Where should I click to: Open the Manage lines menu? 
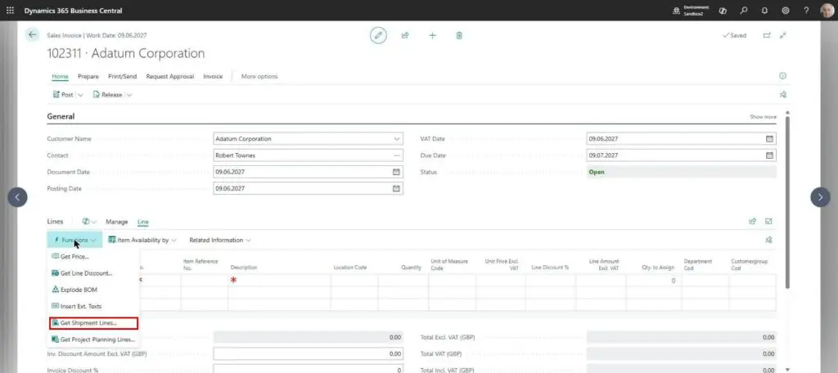(116, 222)
